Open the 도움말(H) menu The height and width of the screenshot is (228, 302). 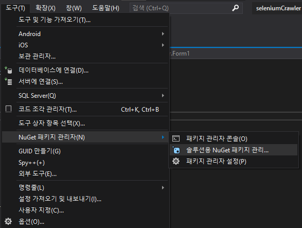click(106, 8)
